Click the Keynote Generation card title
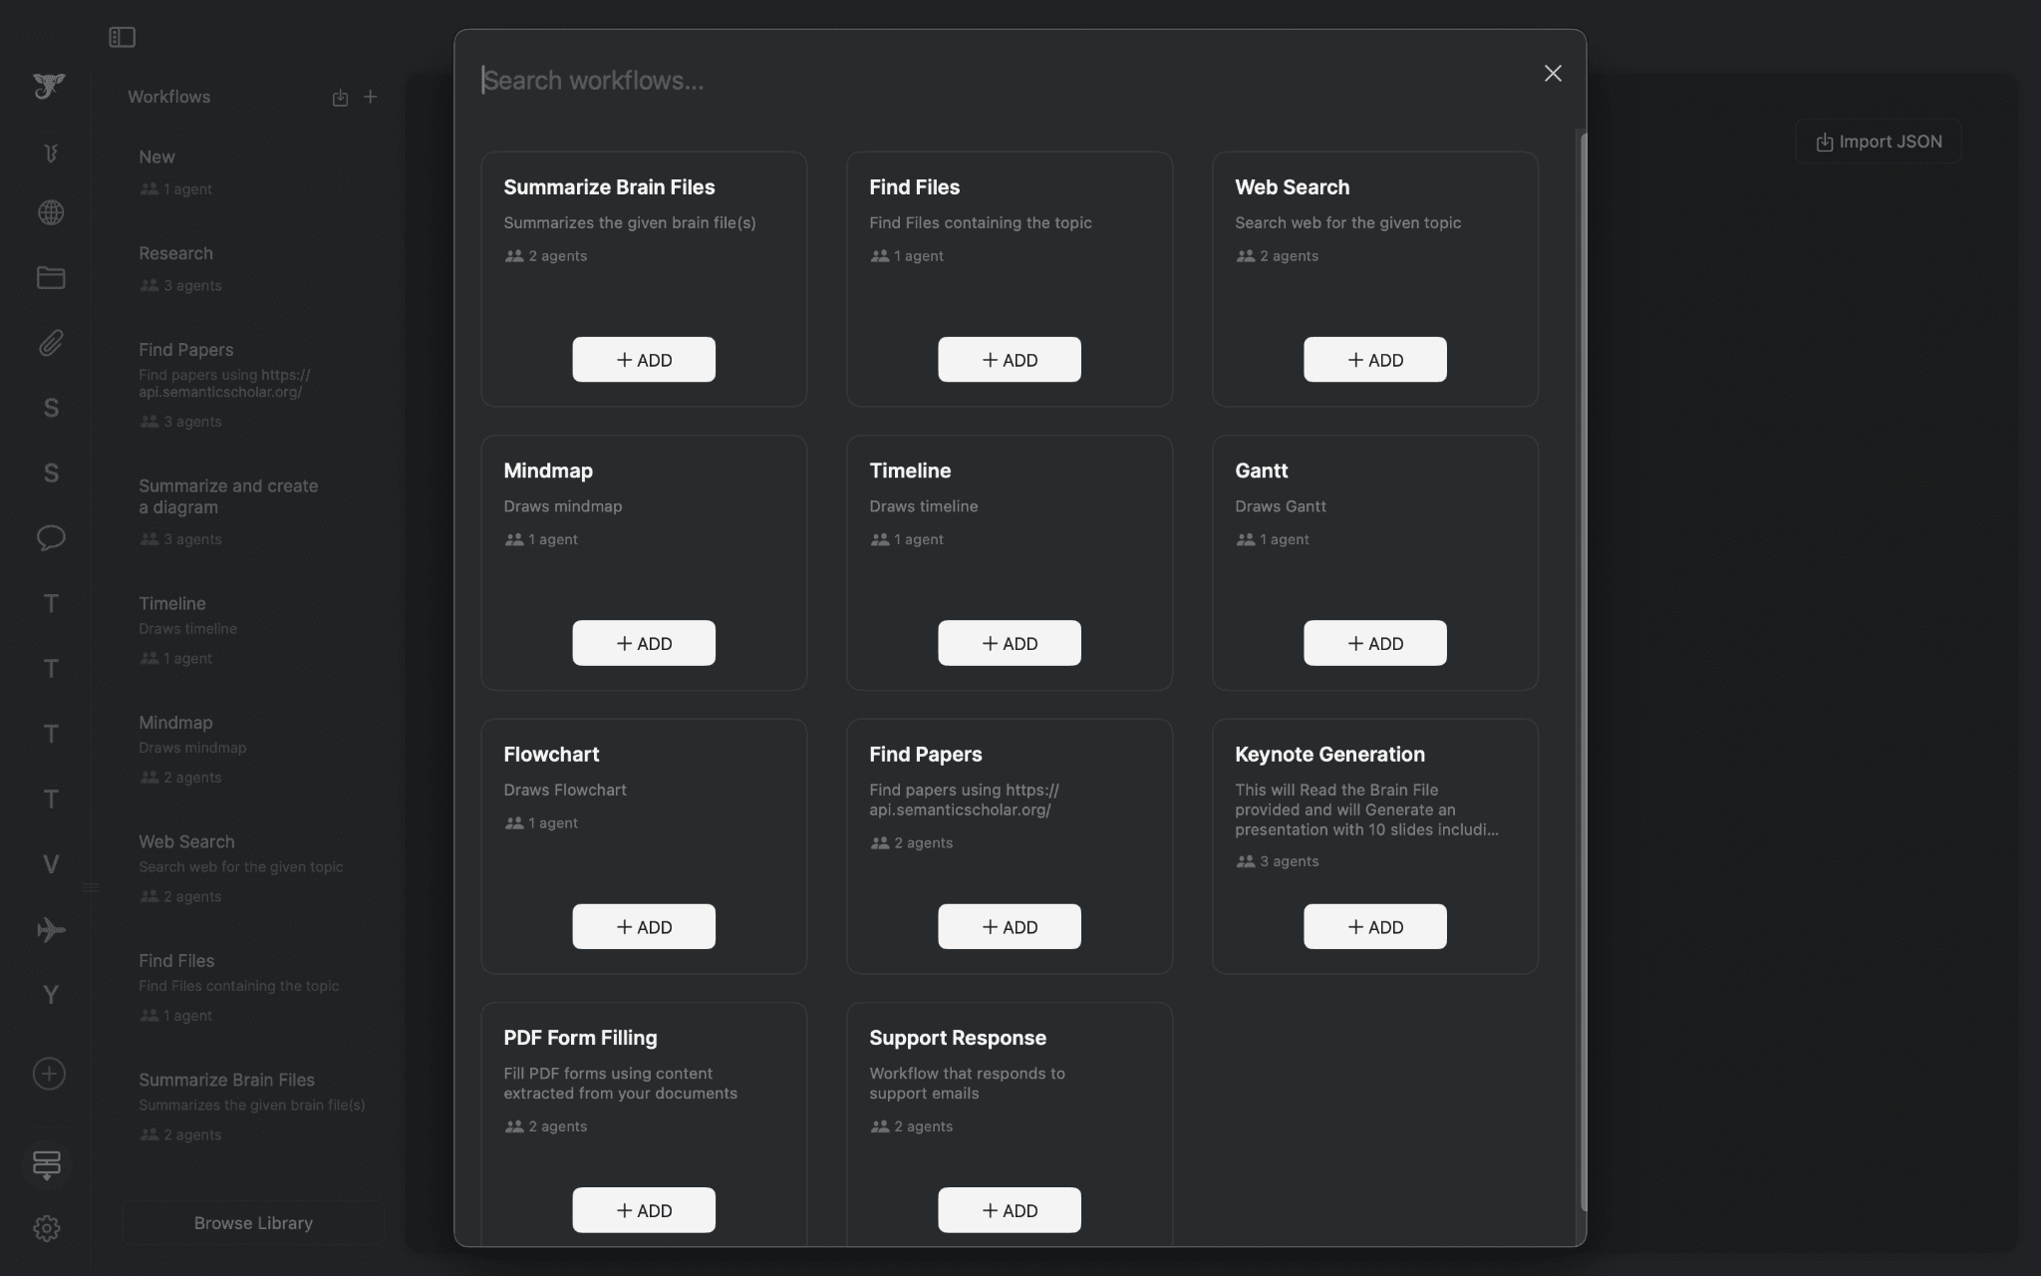The width and height of the screenshot is (2041, 1276). pos(1329,755)
